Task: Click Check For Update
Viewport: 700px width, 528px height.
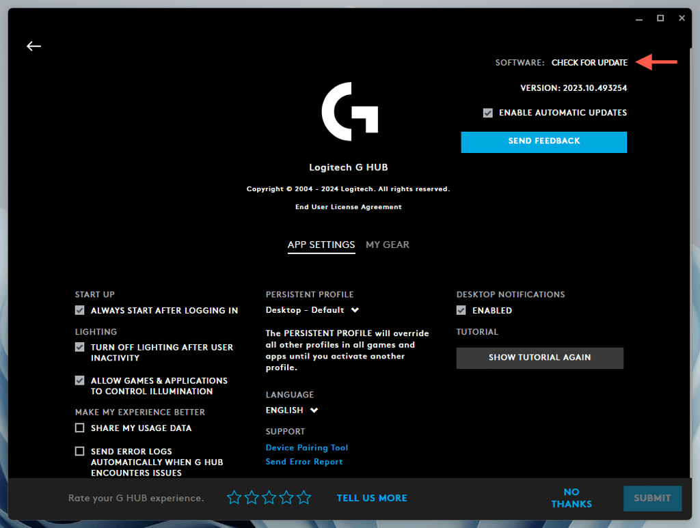Action: (x=589, y=62)
